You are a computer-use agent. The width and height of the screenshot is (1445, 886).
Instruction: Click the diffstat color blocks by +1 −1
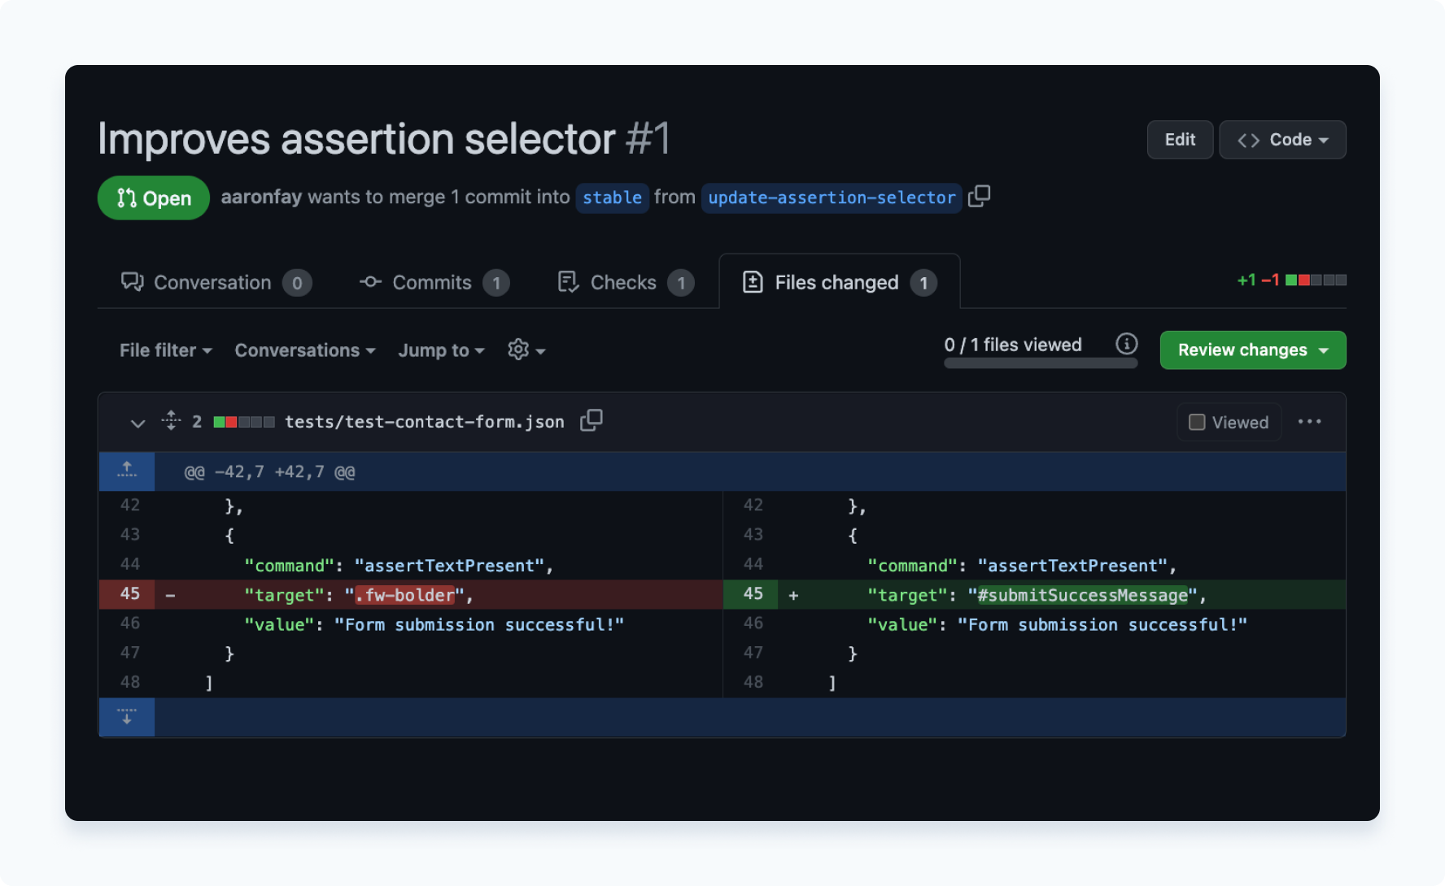(x=1316, y=280)
